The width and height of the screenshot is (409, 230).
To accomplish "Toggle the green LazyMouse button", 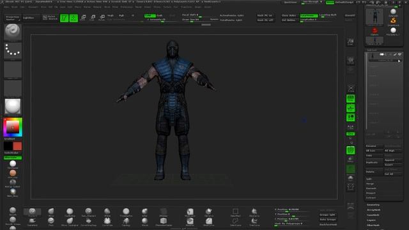I will click(309, 15).
